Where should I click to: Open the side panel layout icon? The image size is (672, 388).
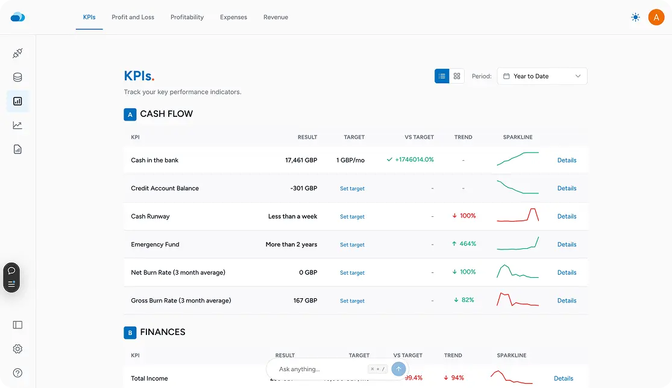(x=17, y=325)
